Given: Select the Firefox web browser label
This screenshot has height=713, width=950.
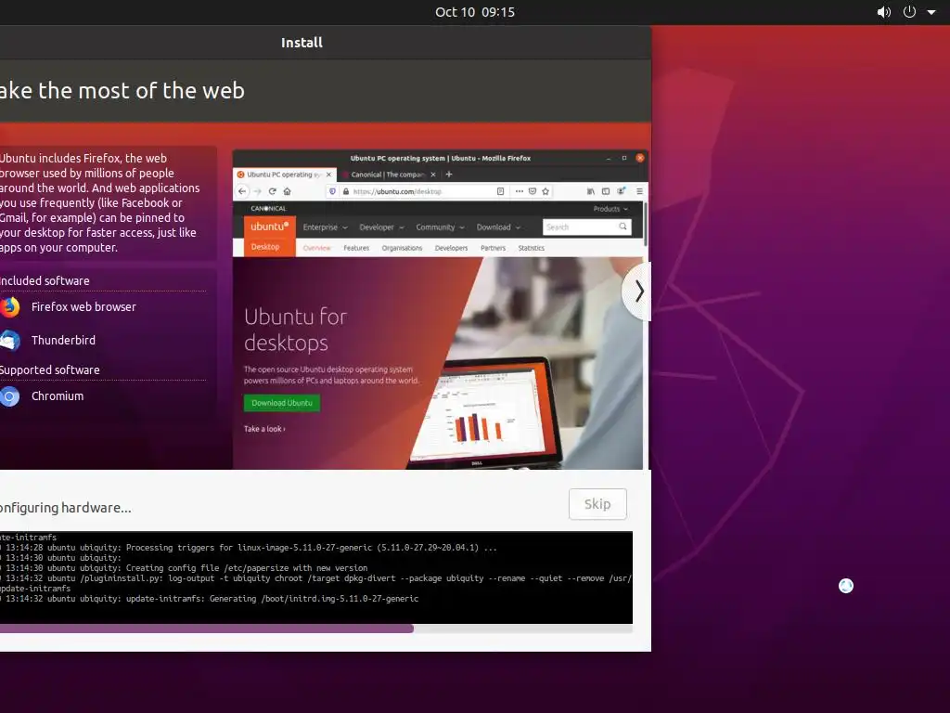Looking at the screenshot, I should coord(83,306).
